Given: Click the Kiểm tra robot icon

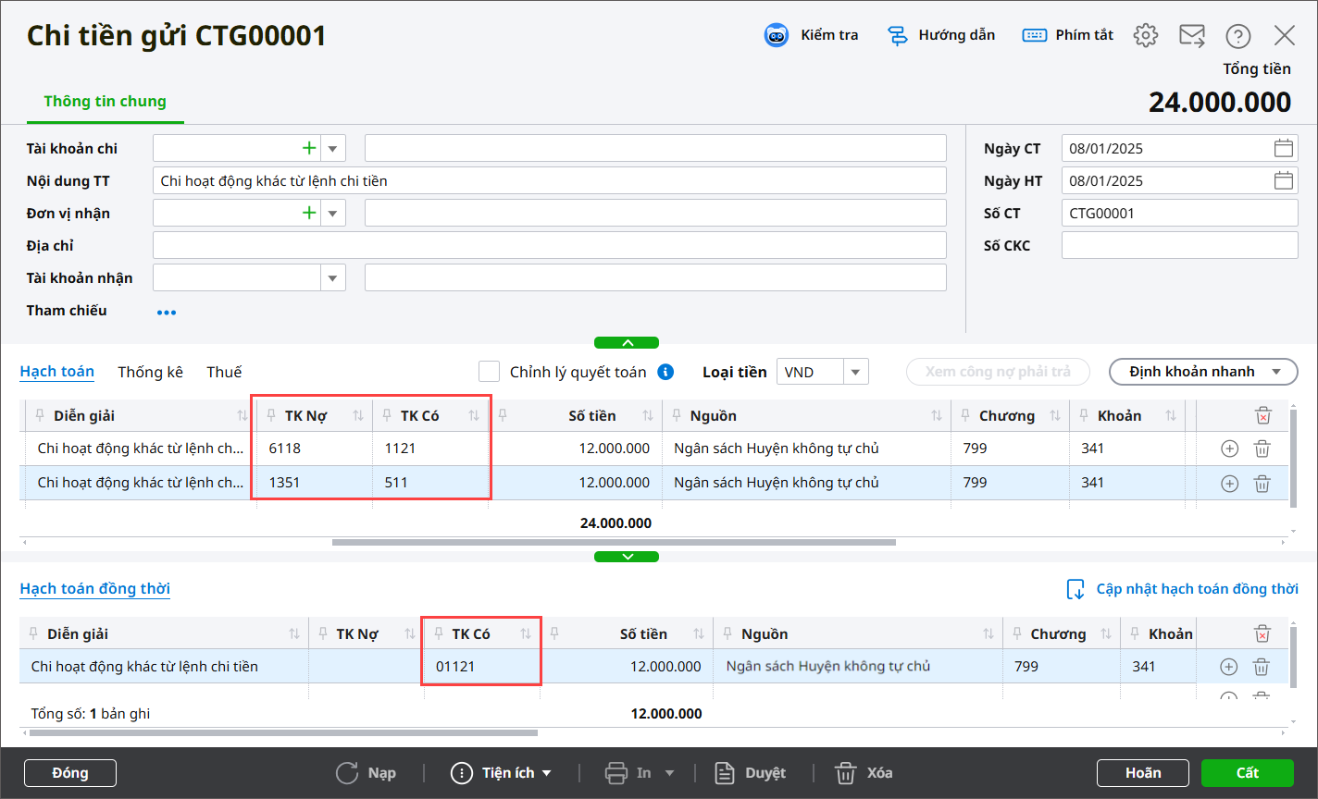Looking at the screenshot, I should 776,35.
